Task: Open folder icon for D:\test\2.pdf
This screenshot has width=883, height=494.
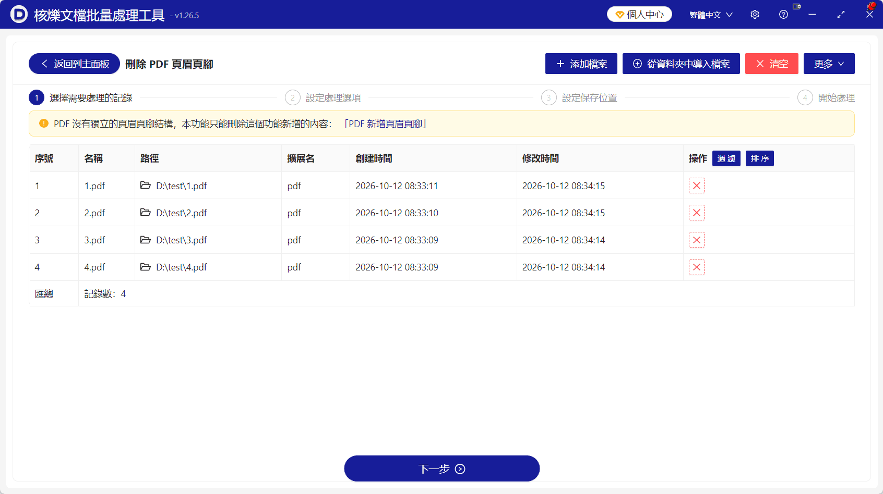Action: click(146, 213)
